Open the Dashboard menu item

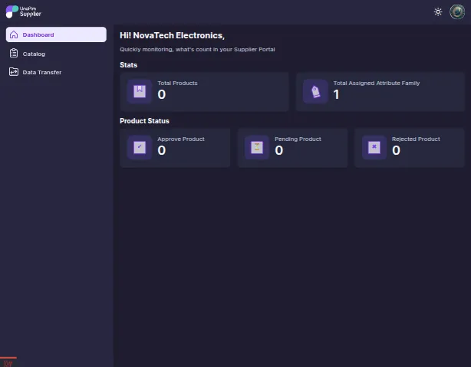point(56,34)
